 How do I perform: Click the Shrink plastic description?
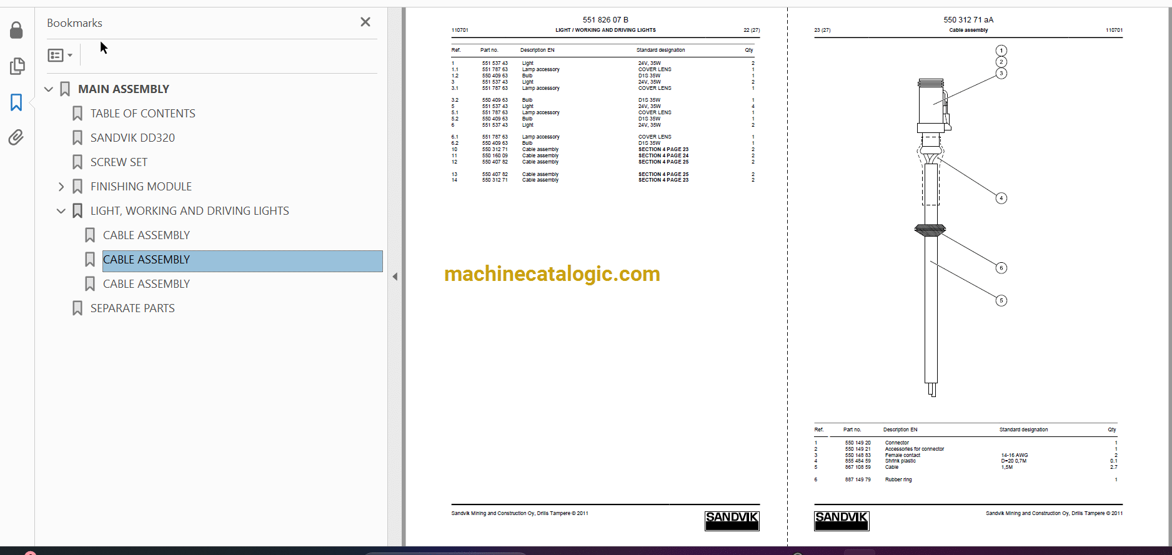(900, 461)
